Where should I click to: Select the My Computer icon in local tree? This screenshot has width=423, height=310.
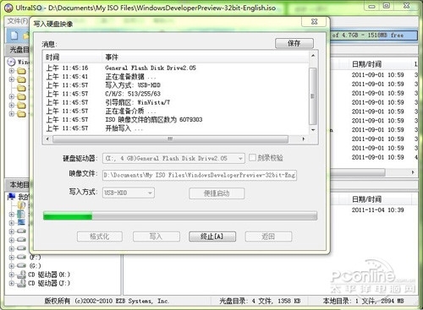[12, 196]
